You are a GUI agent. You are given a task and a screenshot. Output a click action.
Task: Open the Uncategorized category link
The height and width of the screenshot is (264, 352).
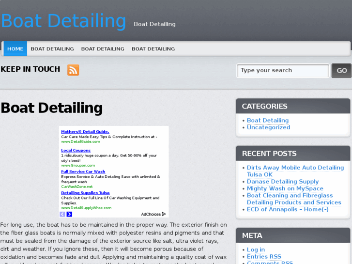(x=269, y=127)
